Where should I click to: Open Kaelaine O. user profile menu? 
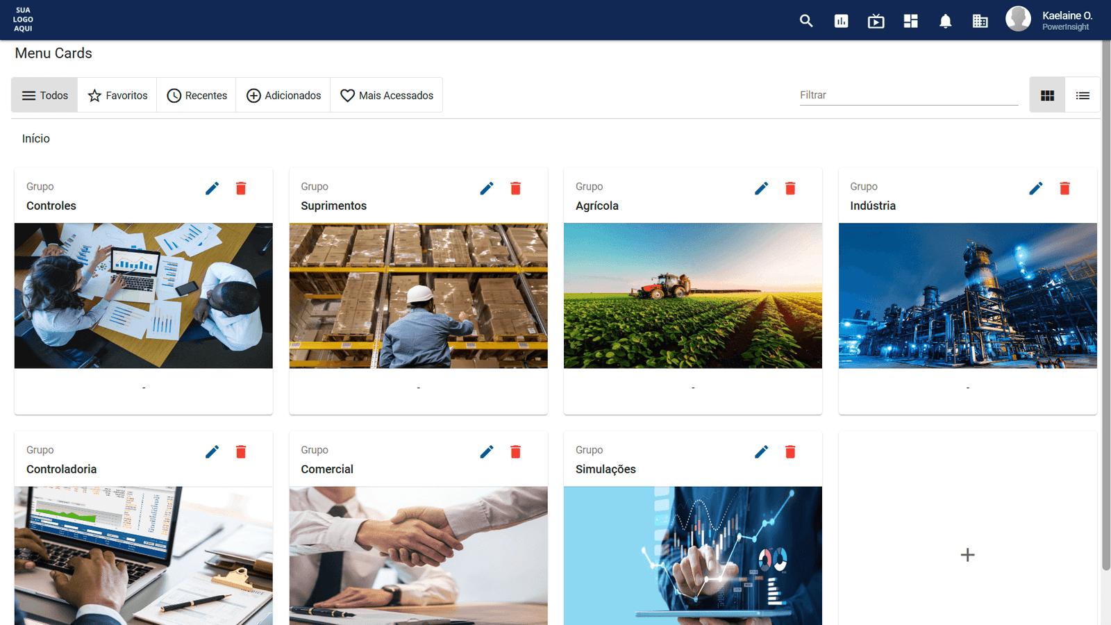(1049, 20)
